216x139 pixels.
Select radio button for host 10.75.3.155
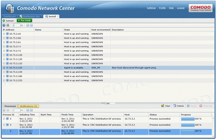(4, 68)
